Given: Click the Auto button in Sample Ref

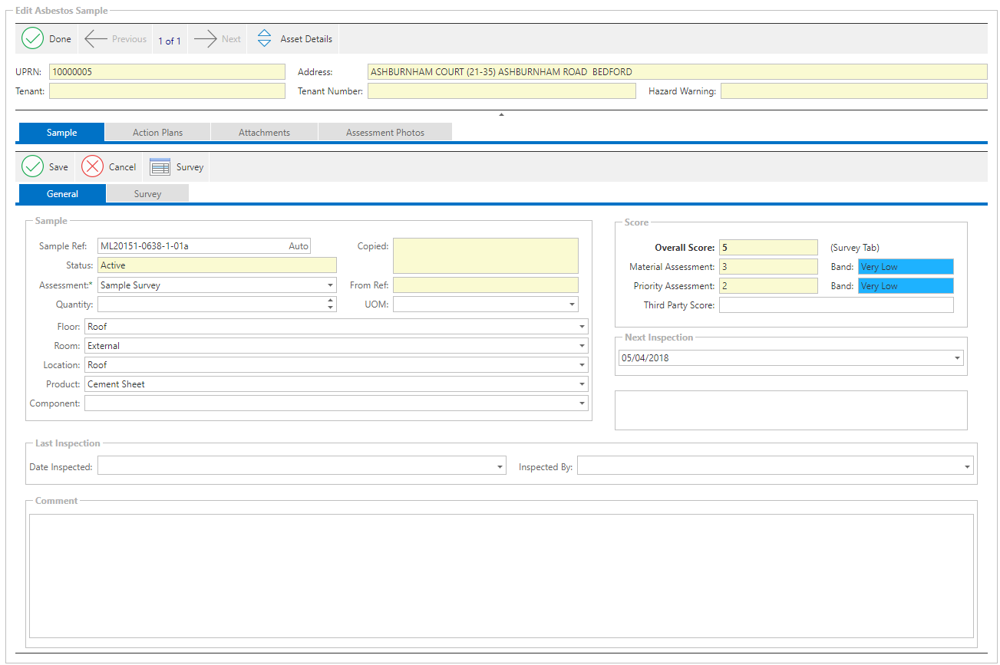Looking at the screenshot, I should pyautogui.click(x=299, y=246).
